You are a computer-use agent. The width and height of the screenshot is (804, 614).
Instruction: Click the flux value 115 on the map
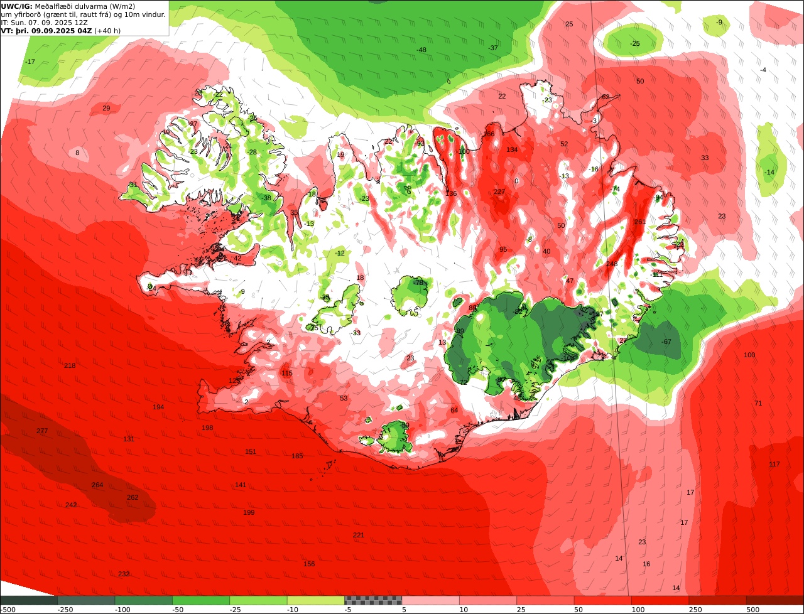[x=287, y=374]
